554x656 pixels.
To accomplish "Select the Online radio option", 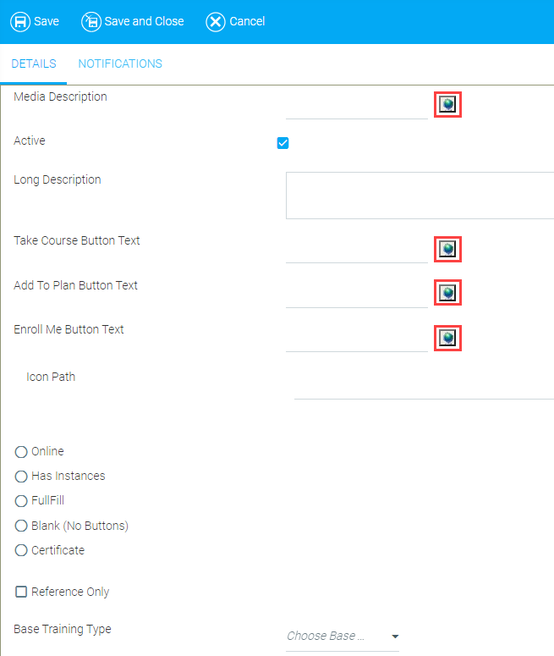I will [21, 452].
